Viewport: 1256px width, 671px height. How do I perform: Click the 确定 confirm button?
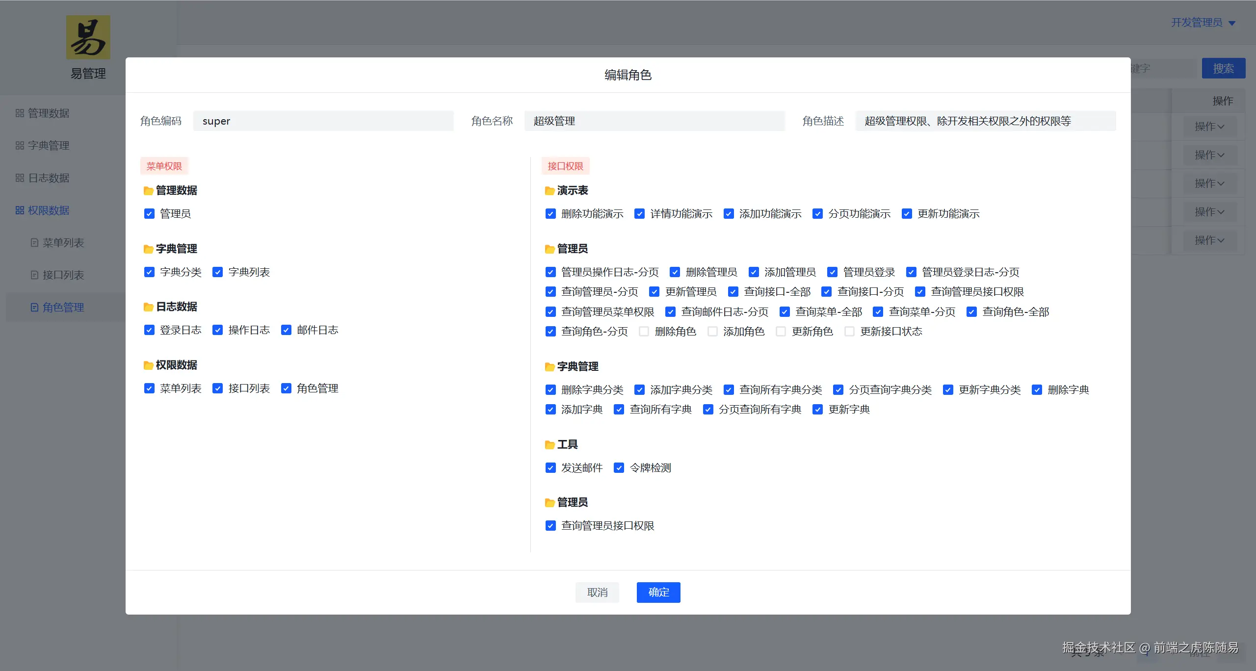[658, 592]
